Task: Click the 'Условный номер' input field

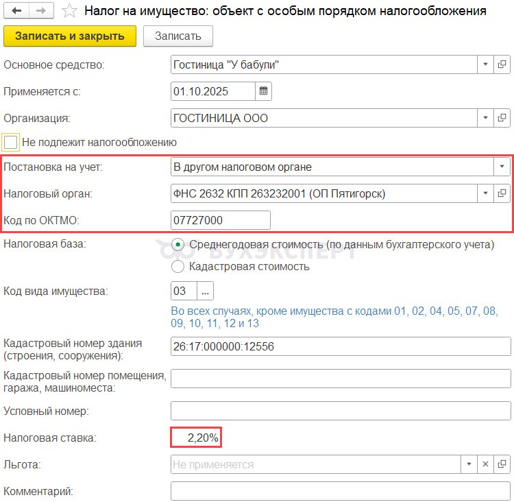Action: pos(341,411)
